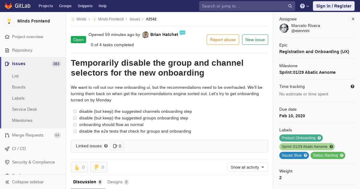
Task: Click the thumbs down reaction emoji
Action: [96, 167]
